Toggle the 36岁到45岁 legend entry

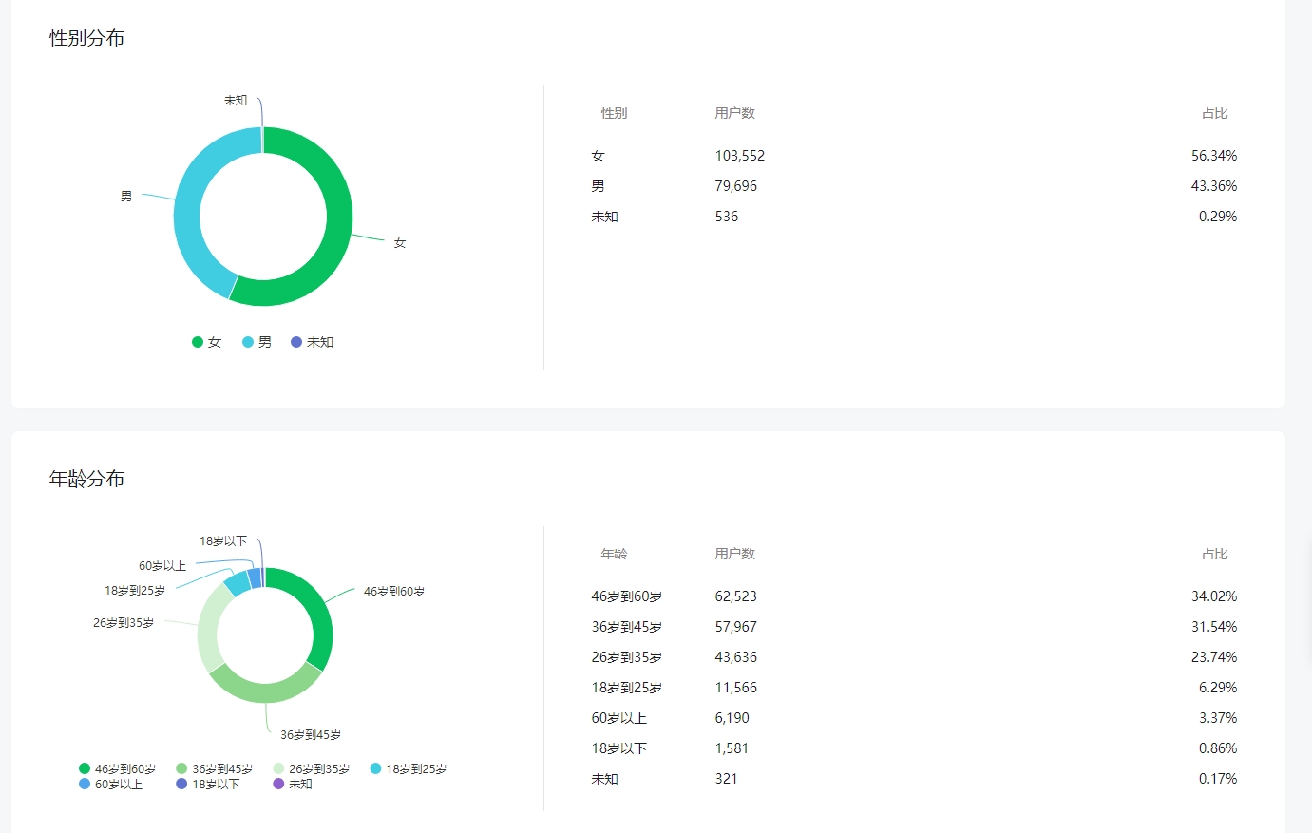coord(214,768)
